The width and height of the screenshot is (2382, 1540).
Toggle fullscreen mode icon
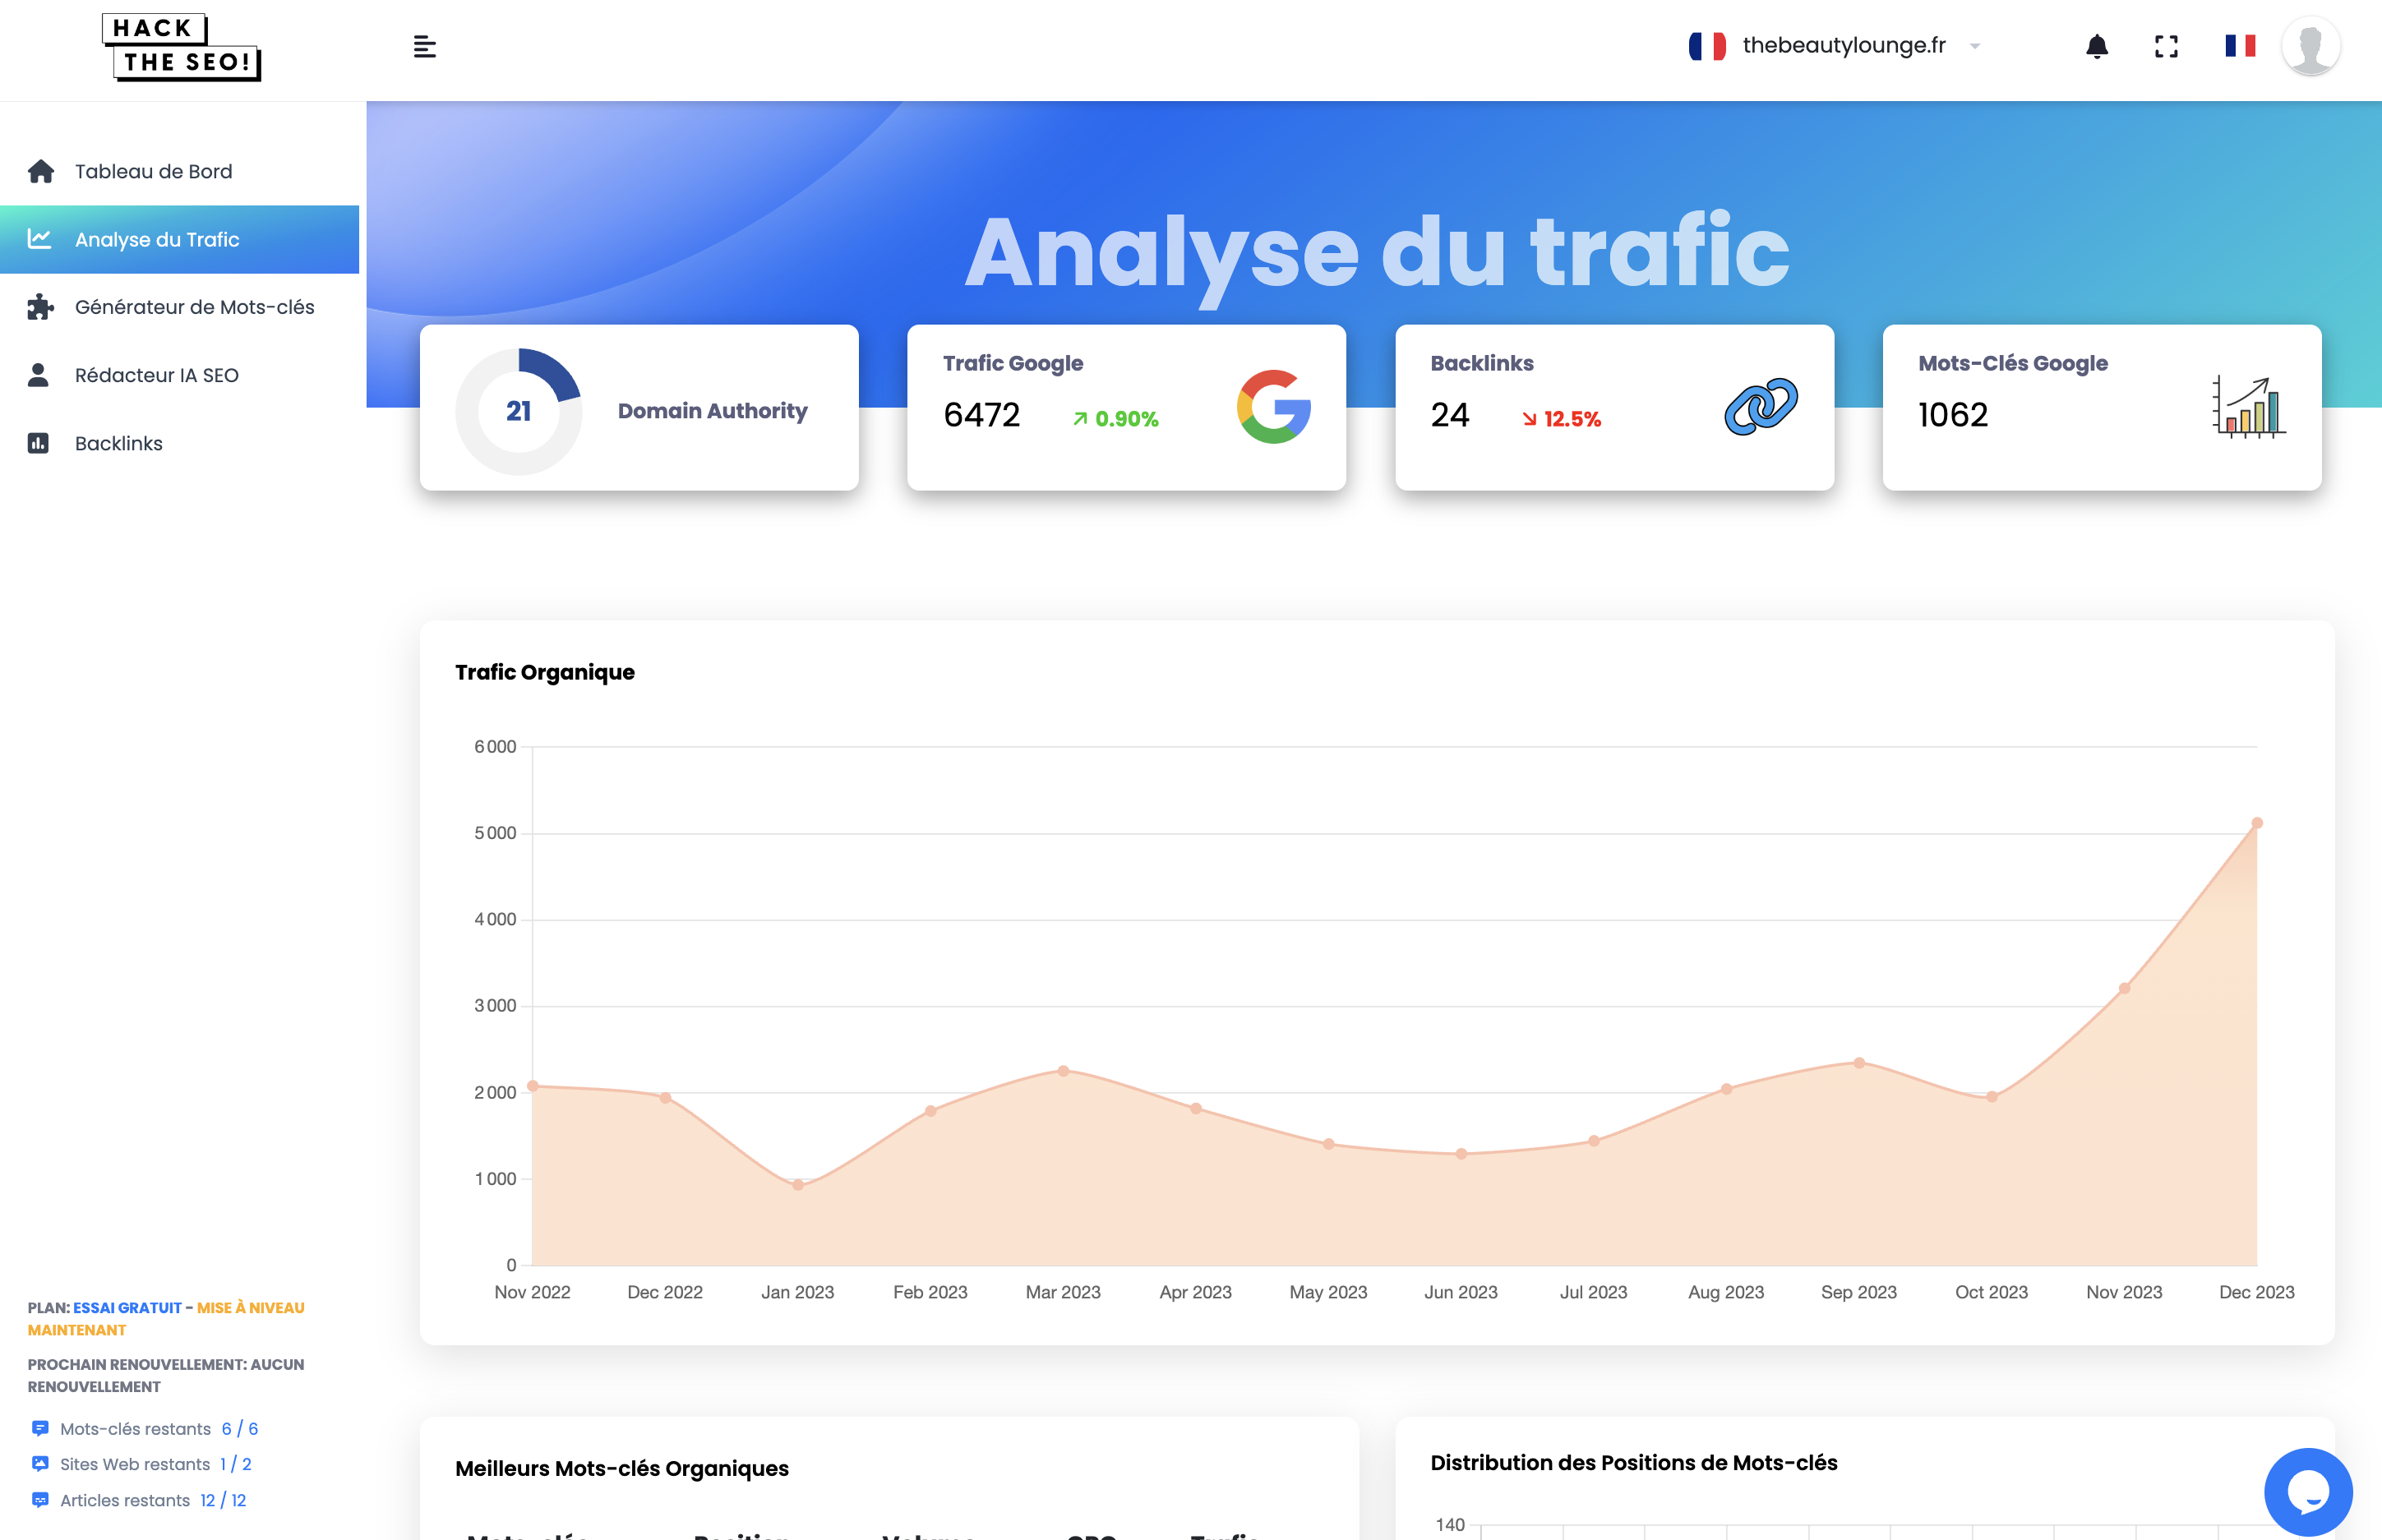2166,47
